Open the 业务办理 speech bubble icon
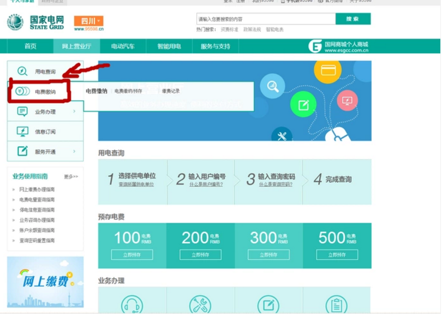The height and width of the screenshot is (315, 442). (22, 111)
